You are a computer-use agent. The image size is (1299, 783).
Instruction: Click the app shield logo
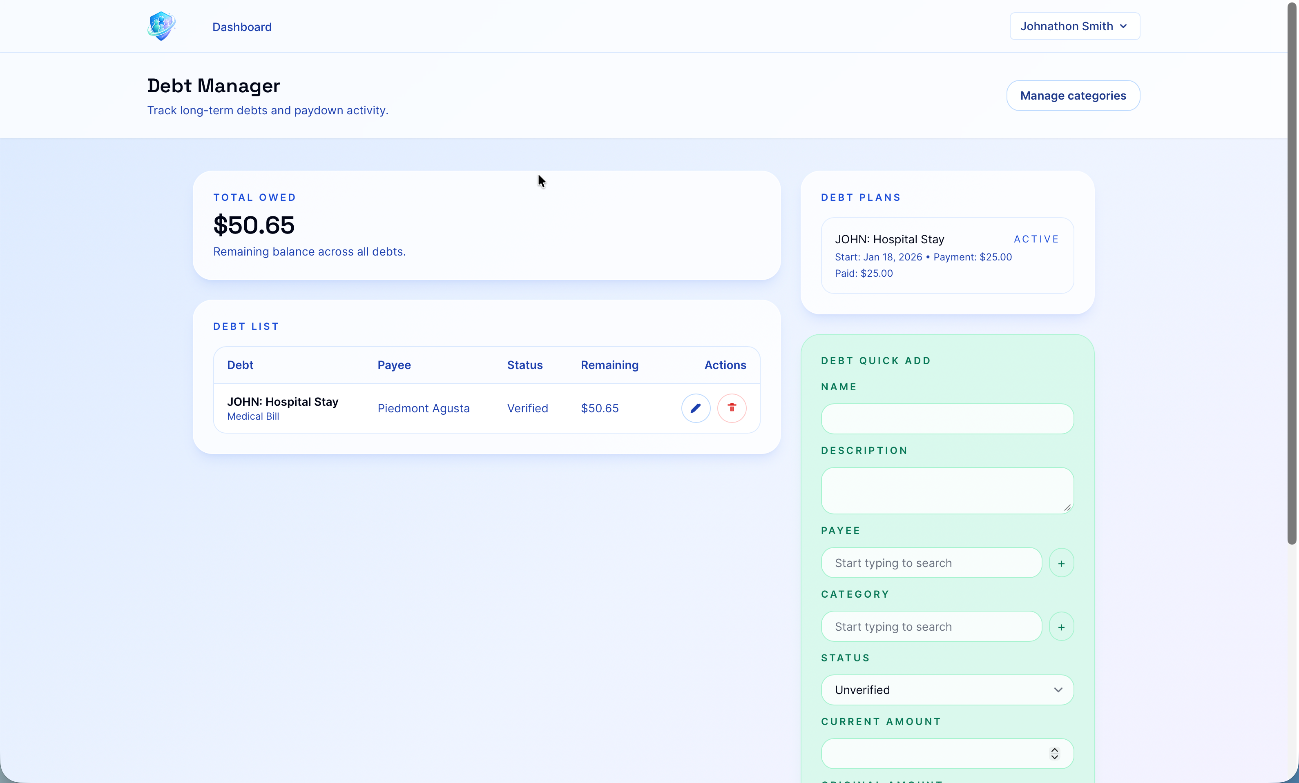point(161,26)
